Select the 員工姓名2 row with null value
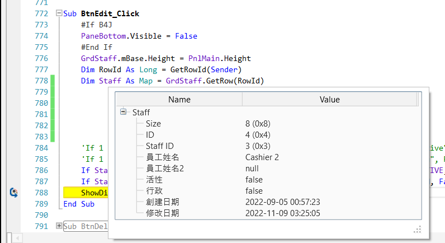445x243 pixels. (x=165, y=169)
